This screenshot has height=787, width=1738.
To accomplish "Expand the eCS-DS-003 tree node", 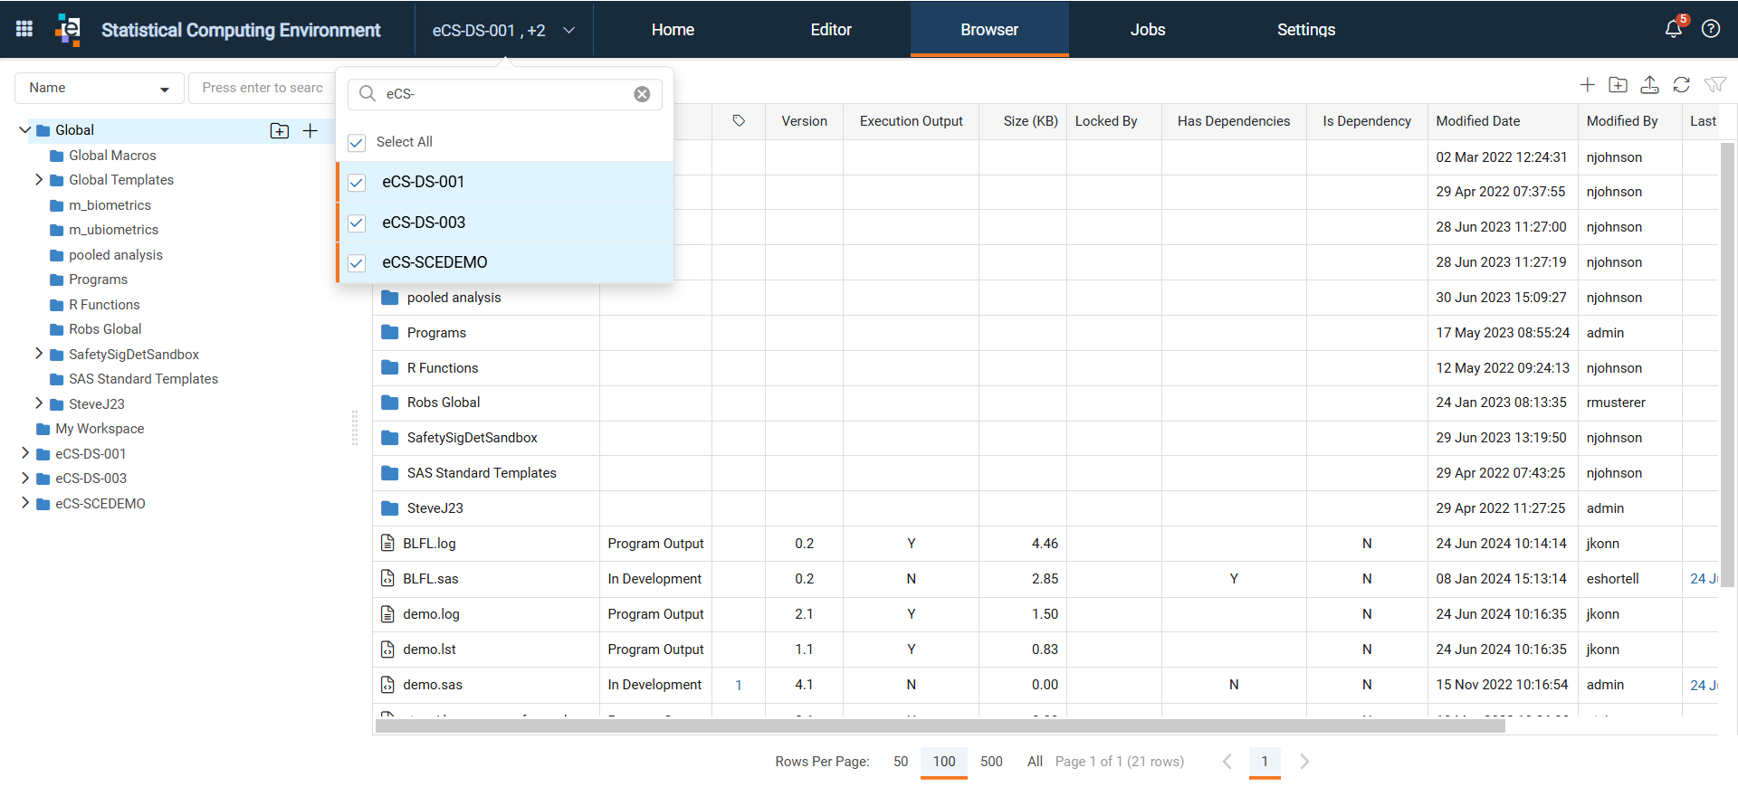I will click(24, 478).
